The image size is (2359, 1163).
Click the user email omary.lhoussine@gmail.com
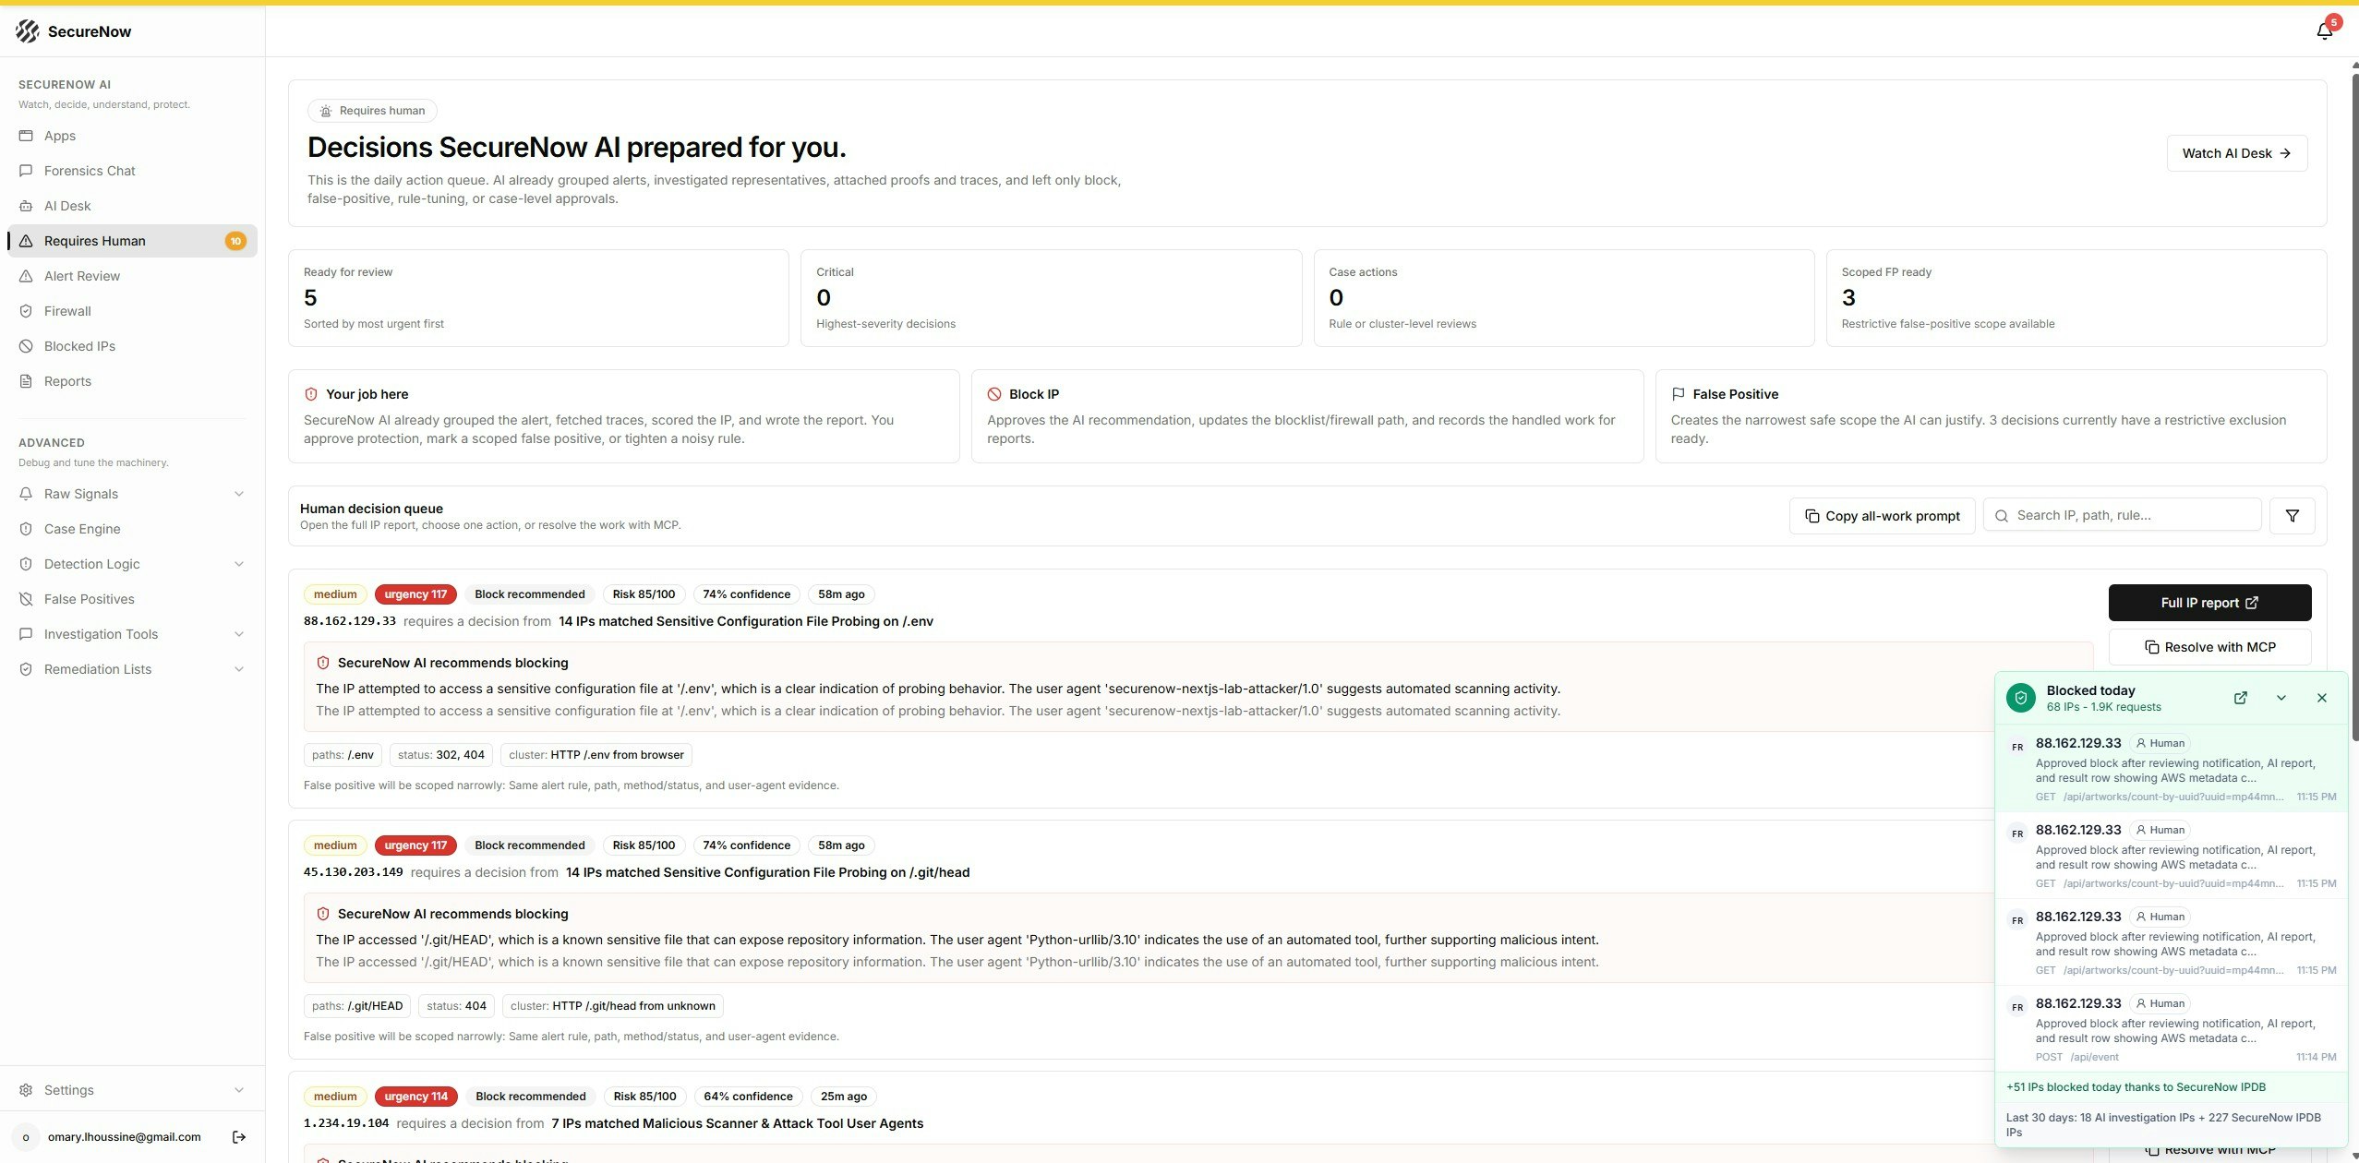124,1137
